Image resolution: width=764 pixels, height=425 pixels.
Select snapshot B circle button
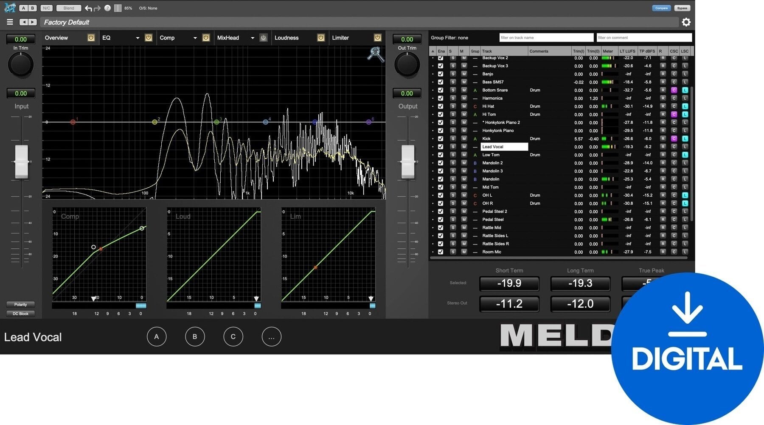[x=195, y=337]
